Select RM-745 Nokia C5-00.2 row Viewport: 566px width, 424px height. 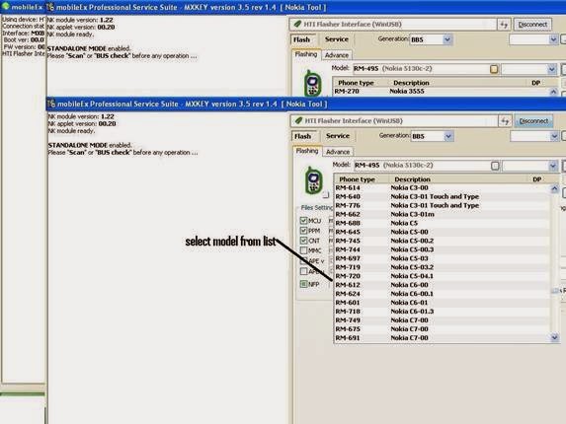pos(442,241)
